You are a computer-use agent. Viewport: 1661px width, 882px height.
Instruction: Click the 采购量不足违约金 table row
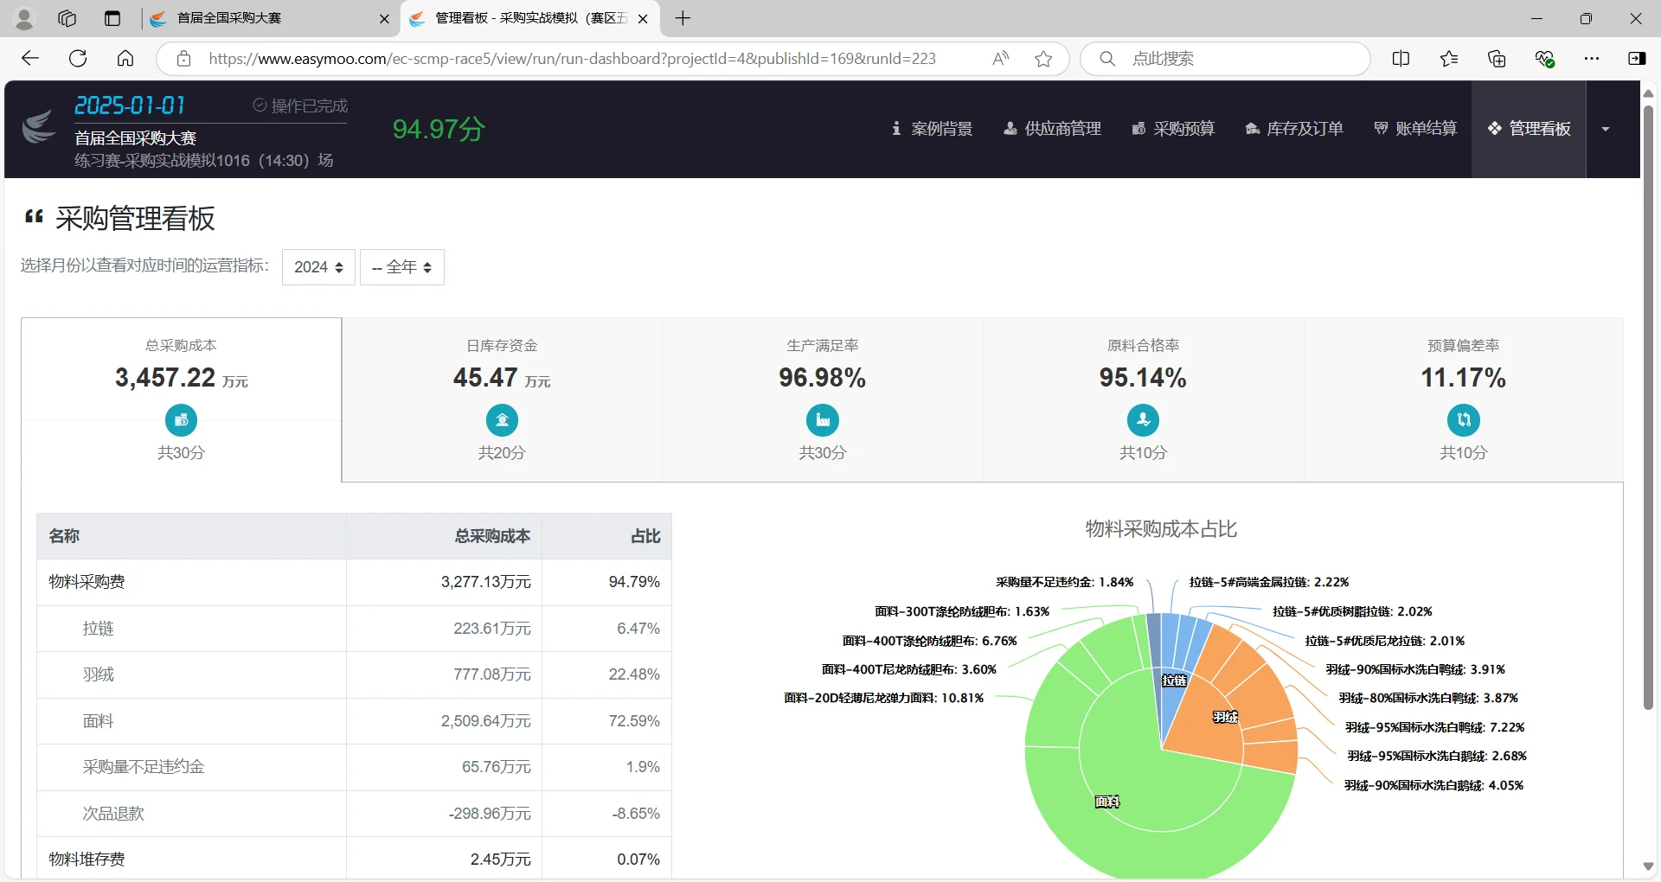click(x=355, y=767)
